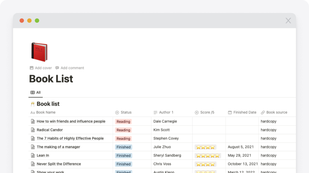Click the date May 29, 2021
Viewport: 309px width, 173px height.
tap(240, 155)
